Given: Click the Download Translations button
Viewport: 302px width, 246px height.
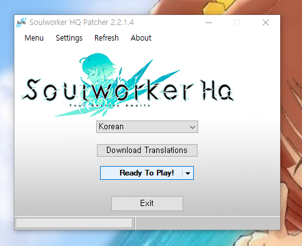Looking at the screenshot, I should tap(147, 150).
